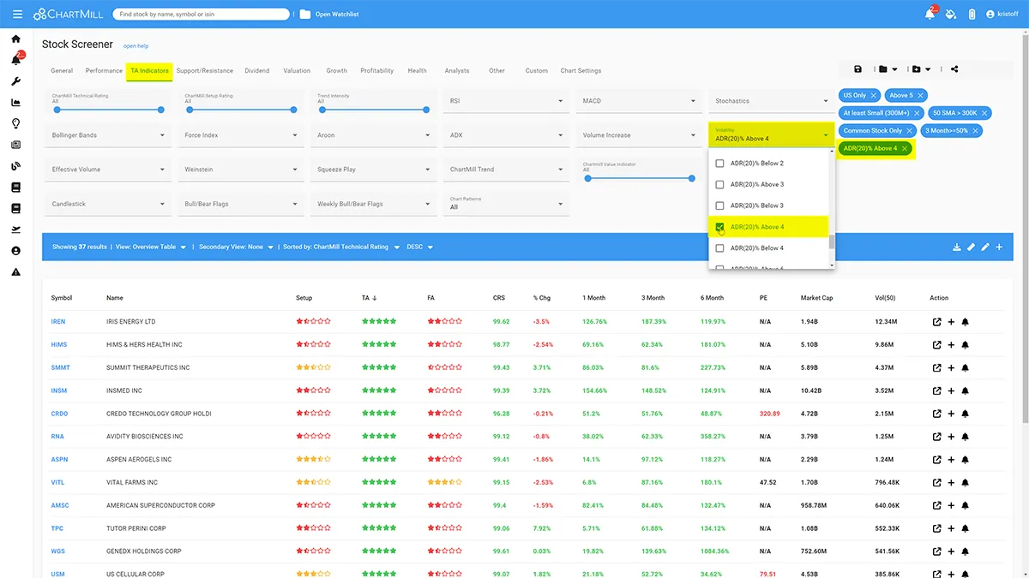Open the airplane icon in sidebar

(x=16, y=229)
